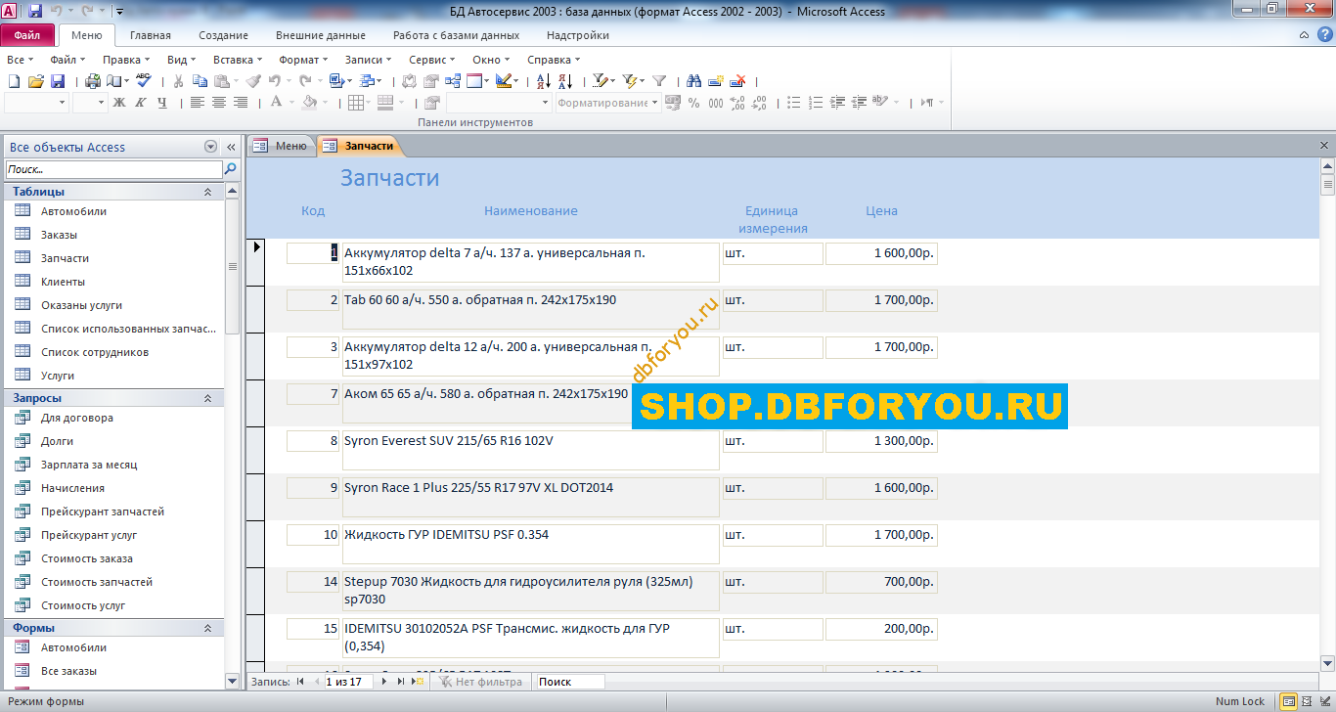Click the Print icon in toolbar

[93, 81]
